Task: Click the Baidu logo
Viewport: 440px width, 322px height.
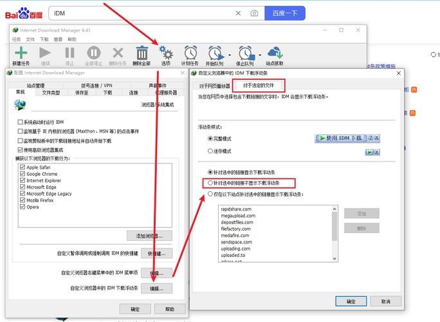Action: pyautogui.click(x=24, y=14)
